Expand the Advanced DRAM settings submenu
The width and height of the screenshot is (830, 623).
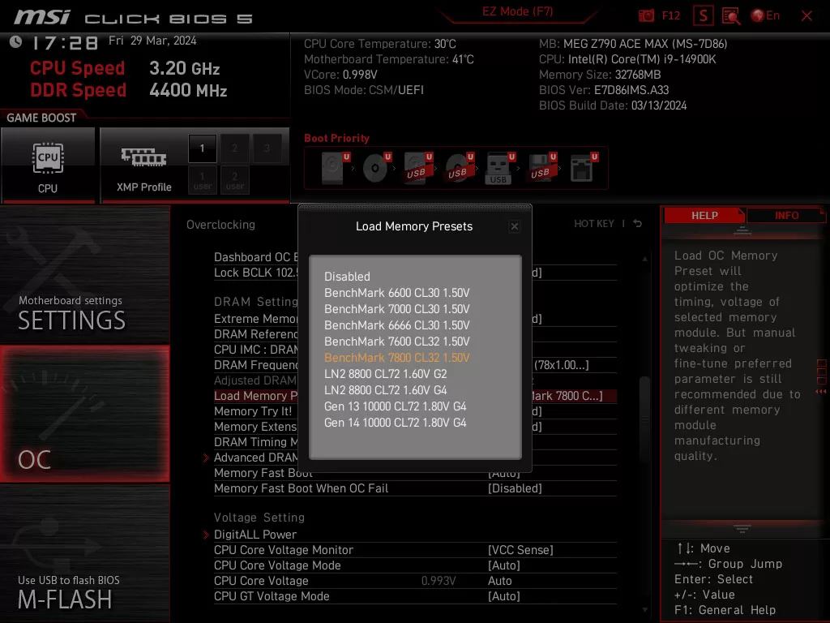point(261,458)
